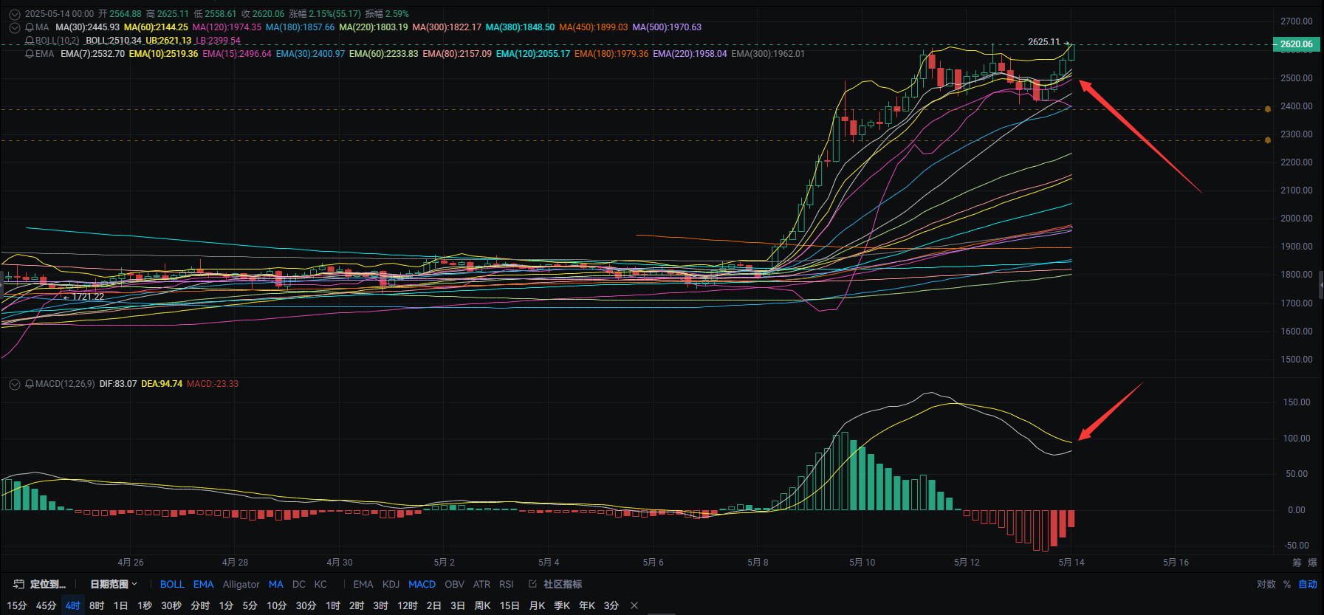Enable the RSI sub-chart indicator

pos(506,584)
